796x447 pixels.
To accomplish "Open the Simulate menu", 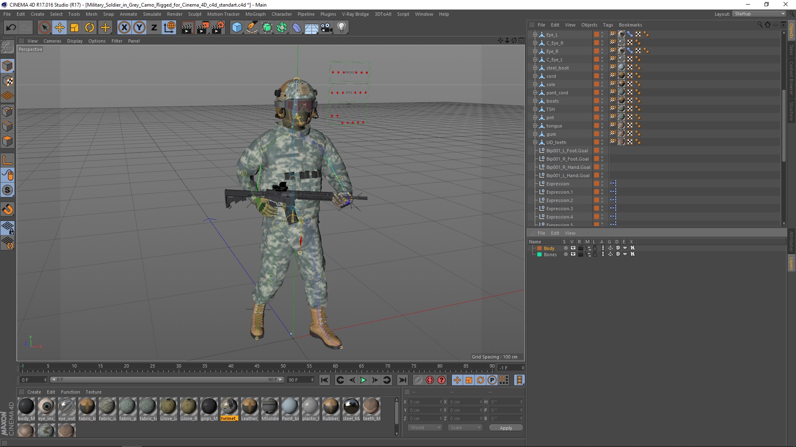I will [x=152, y=14].
